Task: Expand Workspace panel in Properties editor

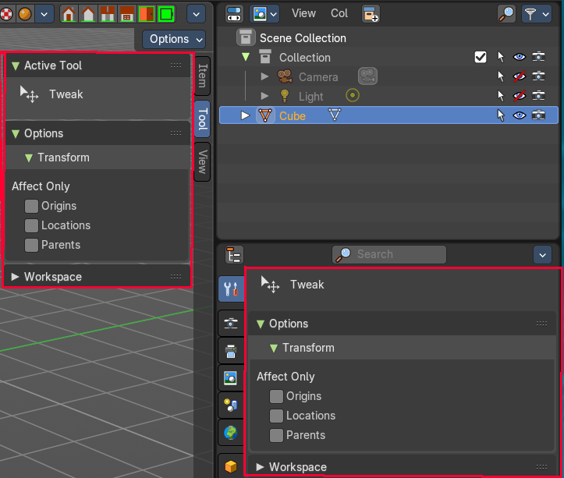Action: click(260, 467)
